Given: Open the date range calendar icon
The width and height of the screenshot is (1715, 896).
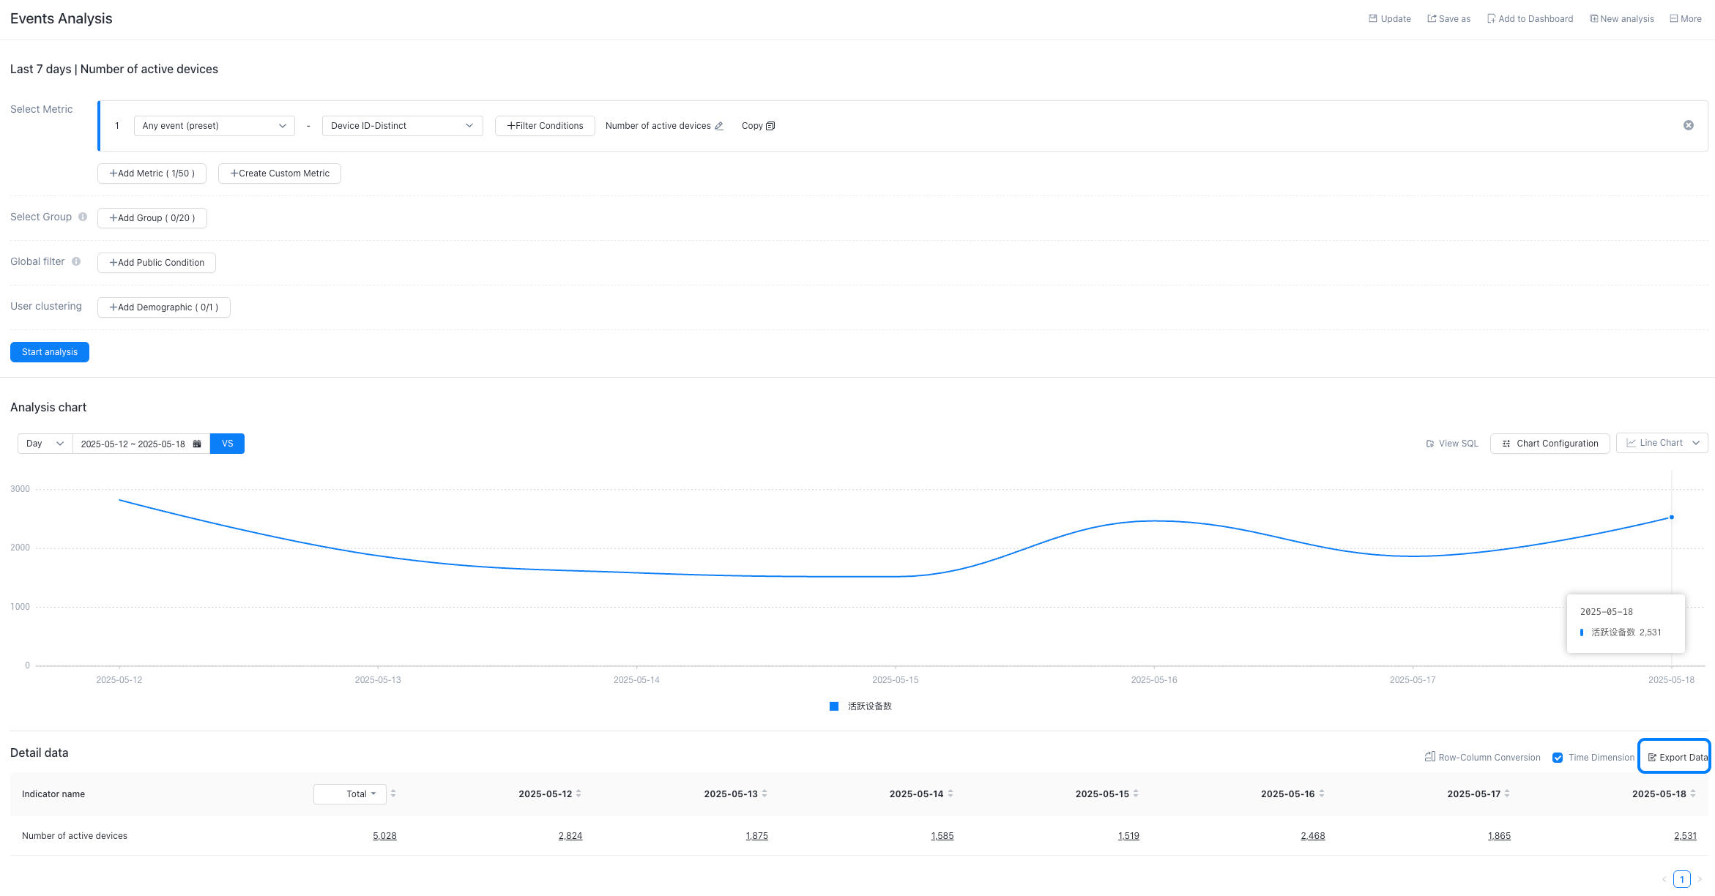Looking at the screenshot, I should click(197, 444).
